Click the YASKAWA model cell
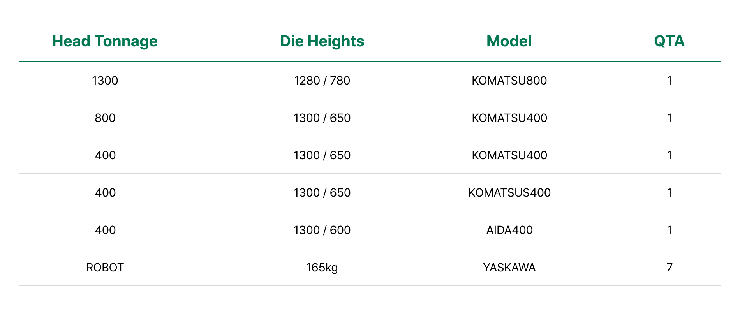 (x=509, y=268)
